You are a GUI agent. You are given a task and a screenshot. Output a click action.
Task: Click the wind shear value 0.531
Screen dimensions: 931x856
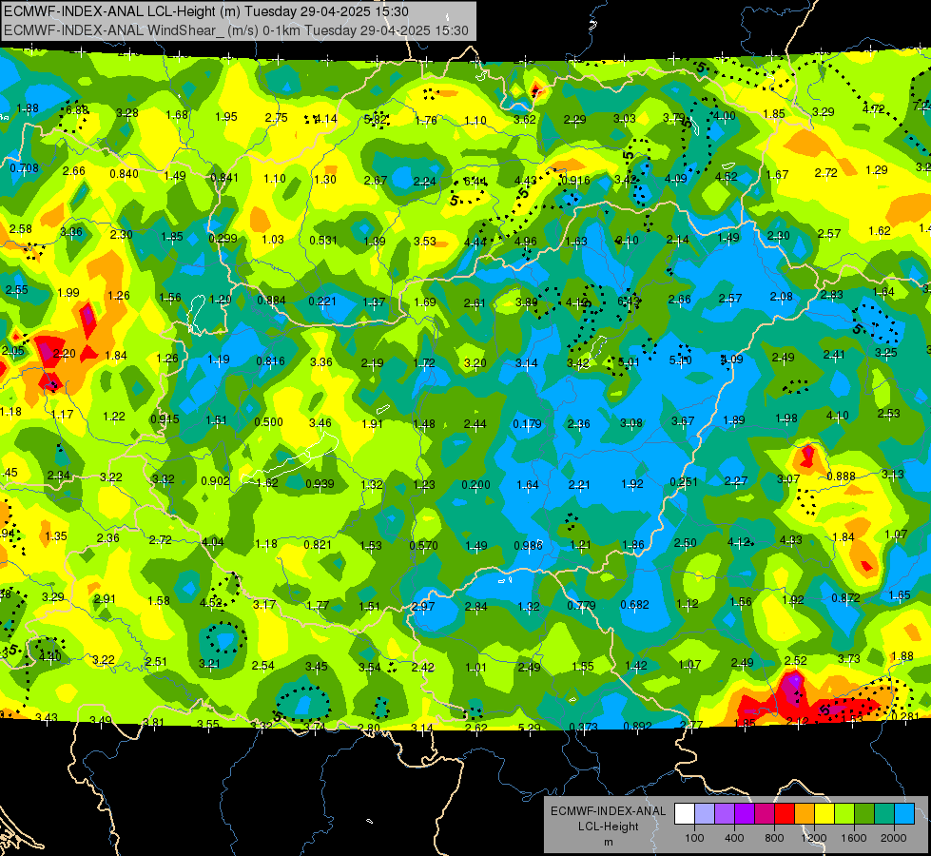pos(323,241)
